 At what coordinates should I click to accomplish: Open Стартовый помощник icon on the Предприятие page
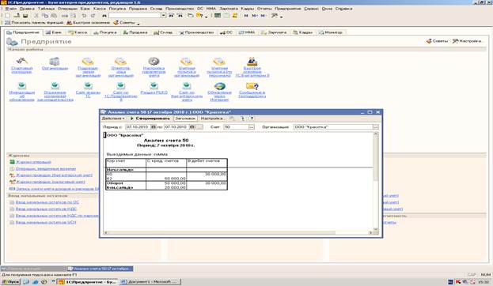[21, 62]
